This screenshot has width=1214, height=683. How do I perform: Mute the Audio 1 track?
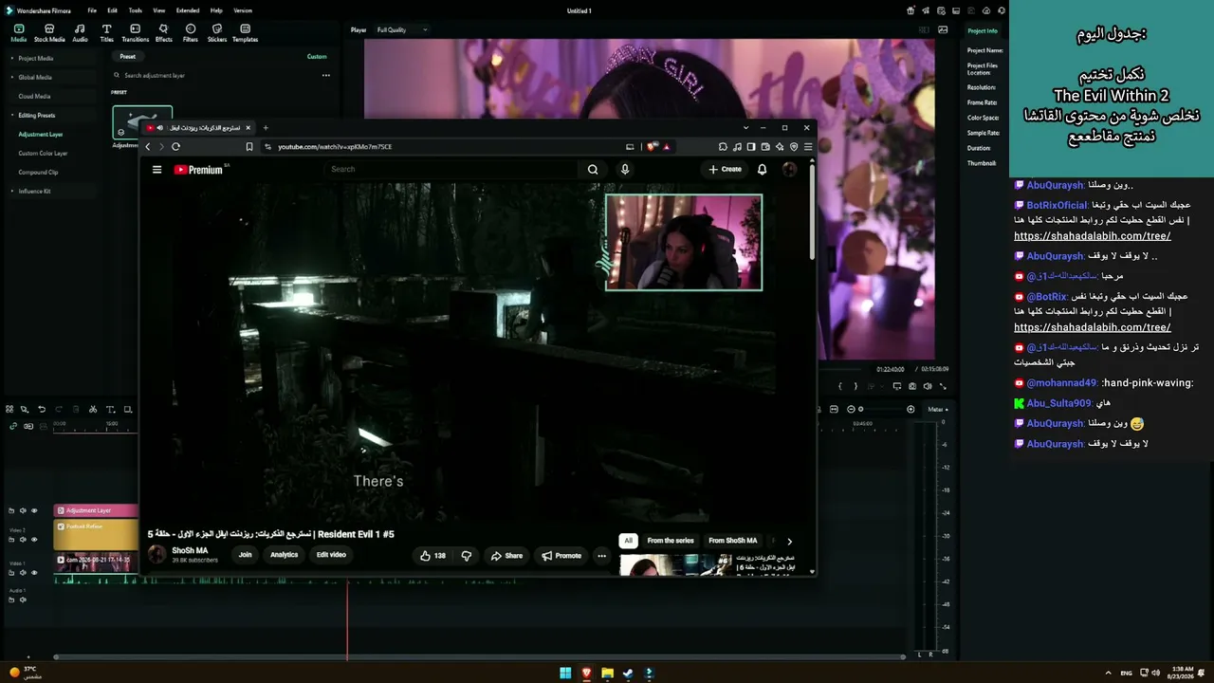coord(24,600)
